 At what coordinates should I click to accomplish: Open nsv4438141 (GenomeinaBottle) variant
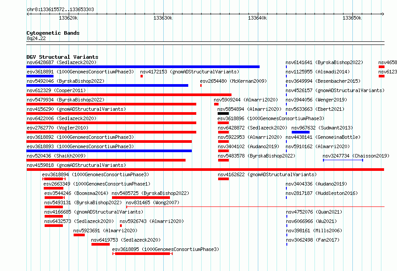point(323,137)
